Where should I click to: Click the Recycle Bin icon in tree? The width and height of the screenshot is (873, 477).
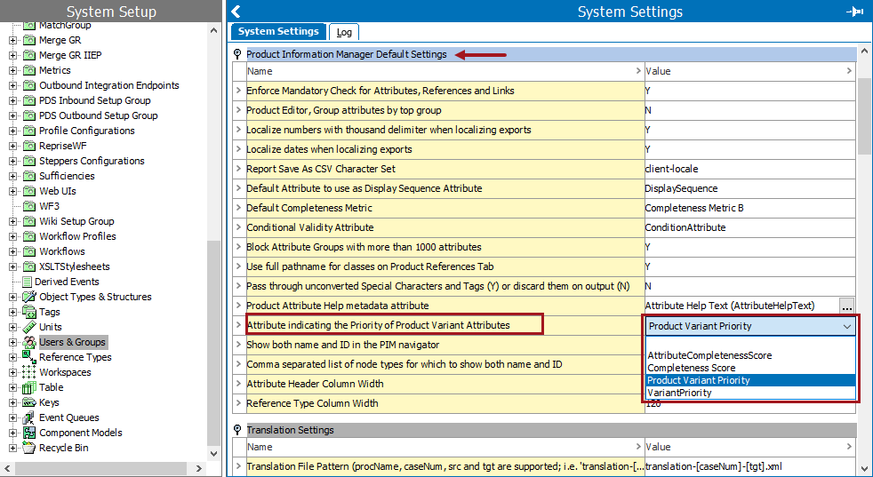click(x=28, y=448)
